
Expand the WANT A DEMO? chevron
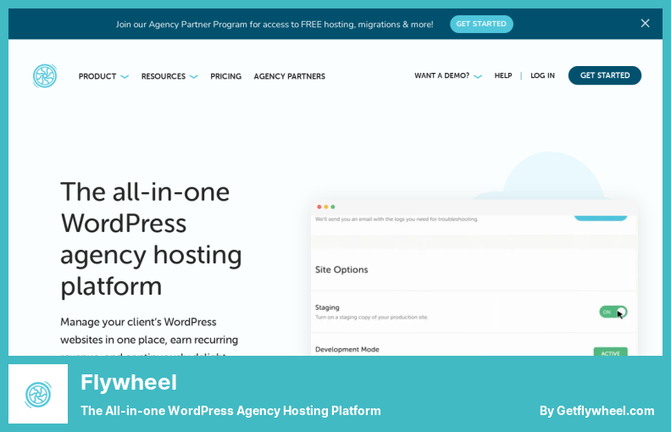[478, 76]
